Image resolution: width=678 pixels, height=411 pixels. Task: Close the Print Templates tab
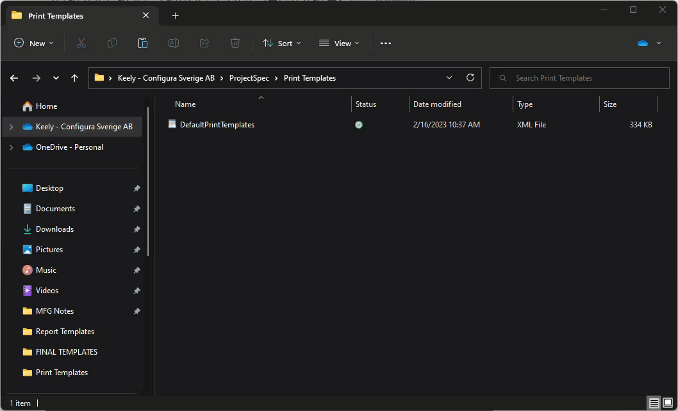pos(145,15)
